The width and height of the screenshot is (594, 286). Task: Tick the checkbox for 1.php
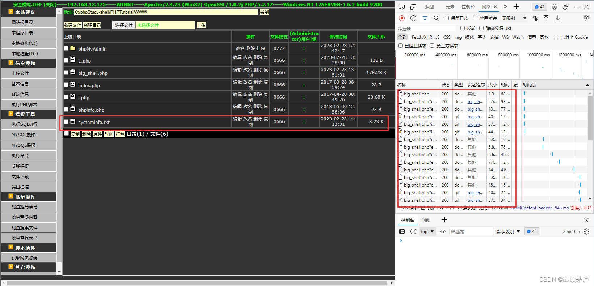66,60
